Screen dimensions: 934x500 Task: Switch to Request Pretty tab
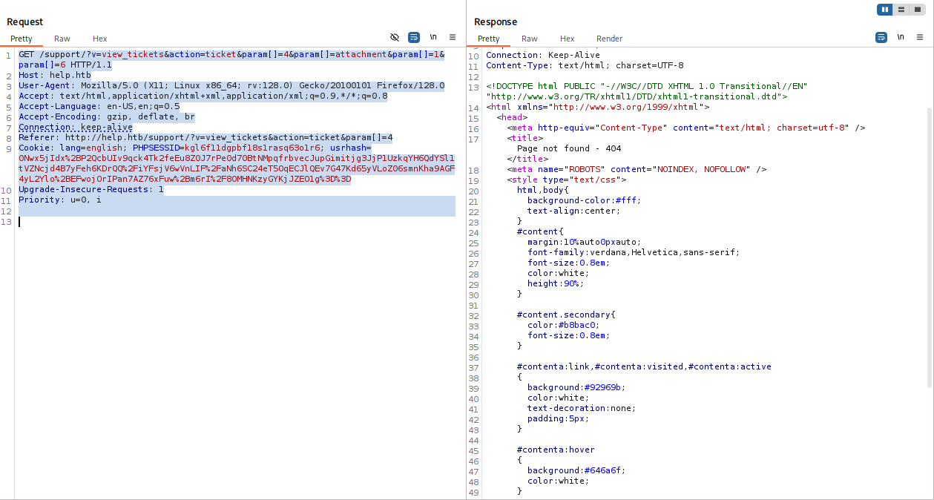point(22,39)
